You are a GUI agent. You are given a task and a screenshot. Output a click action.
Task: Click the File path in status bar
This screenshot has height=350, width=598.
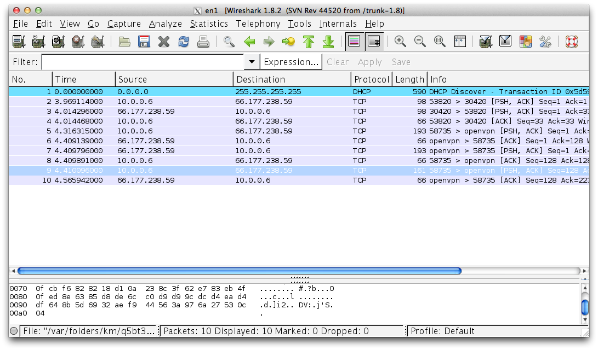point(88,331)
